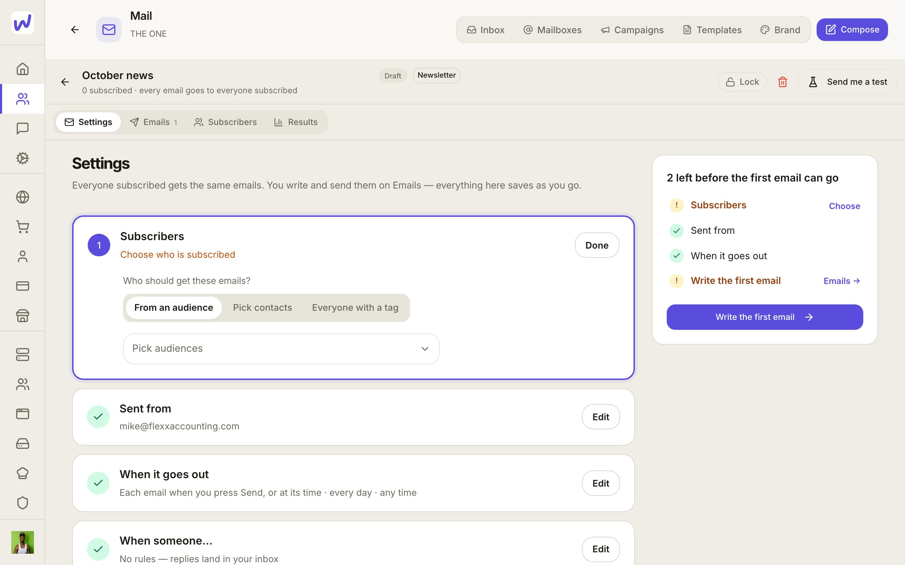This screenshot has height=565, width=905.
Task: Select Everyone with a tag option
Action: pos(355,308)
